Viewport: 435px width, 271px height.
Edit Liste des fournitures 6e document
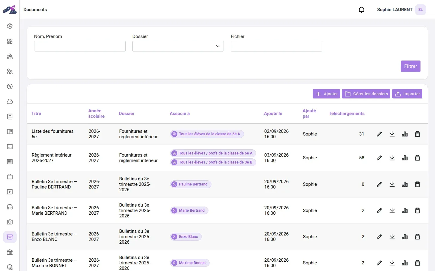[x=379, y=134]
